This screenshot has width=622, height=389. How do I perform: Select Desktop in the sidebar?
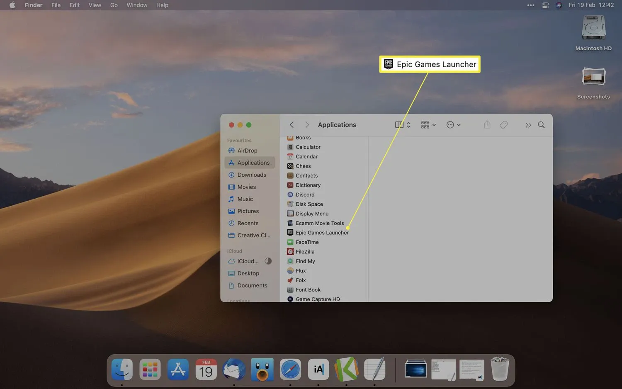pos(250,273)
